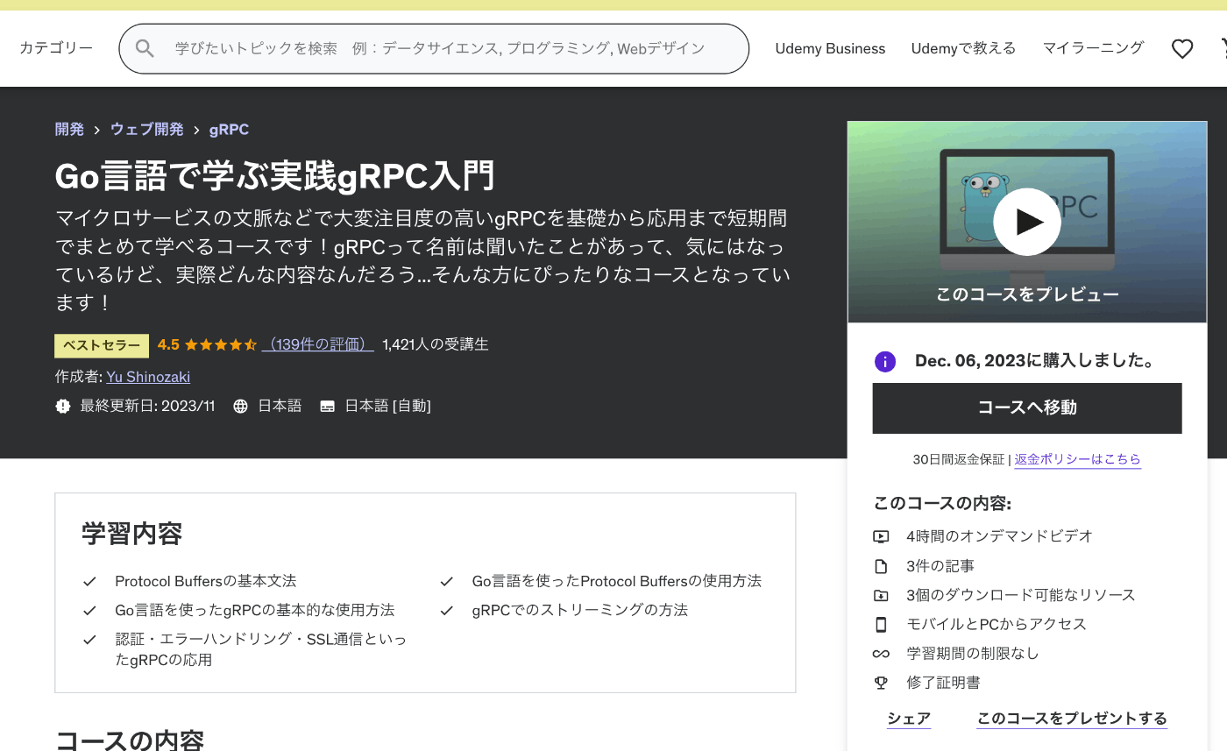Click 4時間のオンデマンドビデオ text
Image resolution: width=1227 pixels, height=751 pixels.
pyautogui.click(x=1000, y=536)
